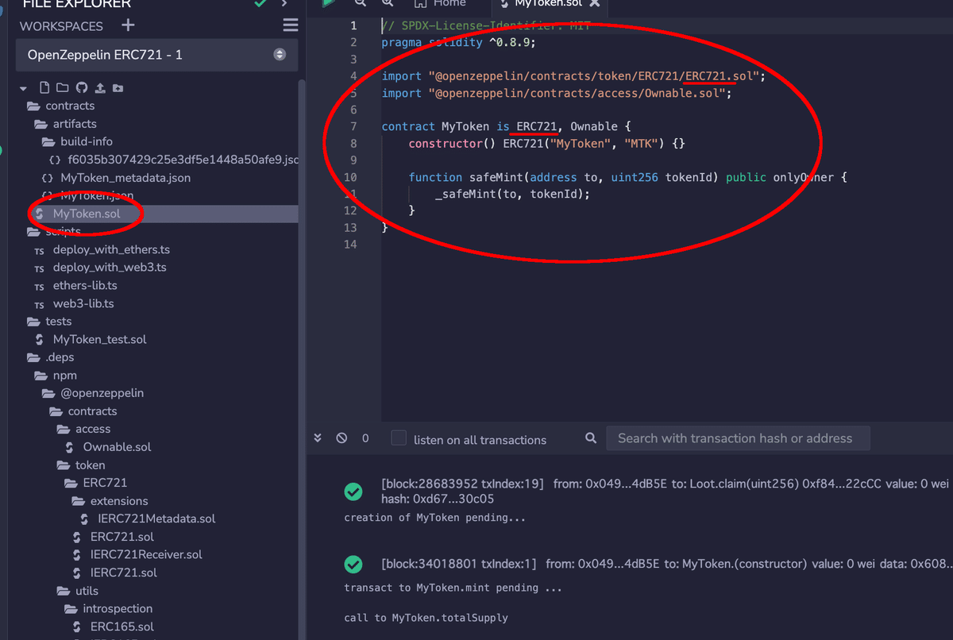Click the transaction hash search field
This screenshot has height=640, width=953.
pos(738,438)
